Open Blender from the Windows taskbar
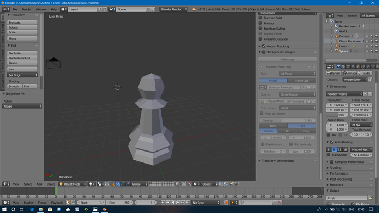Screen dimensions: 379x213 coord(104,209)
